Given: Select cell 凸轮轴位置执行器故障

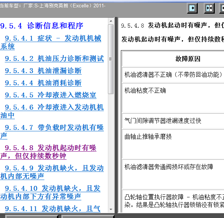Looking at the screenshot, I should pyautogui.click(x=173, y=201).
